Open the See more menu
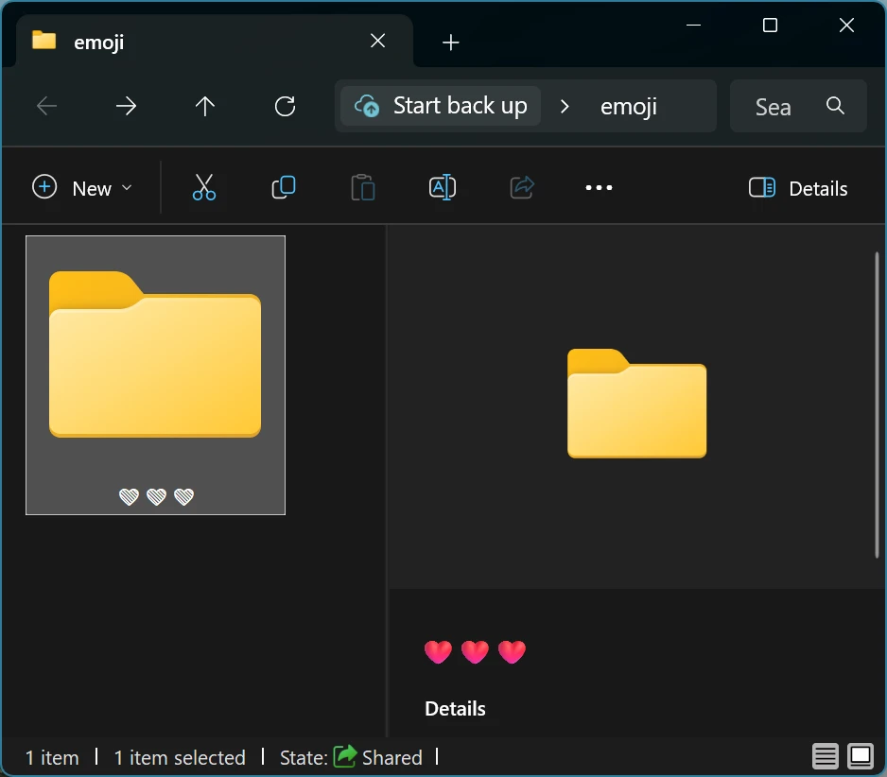 pos(599,187)
